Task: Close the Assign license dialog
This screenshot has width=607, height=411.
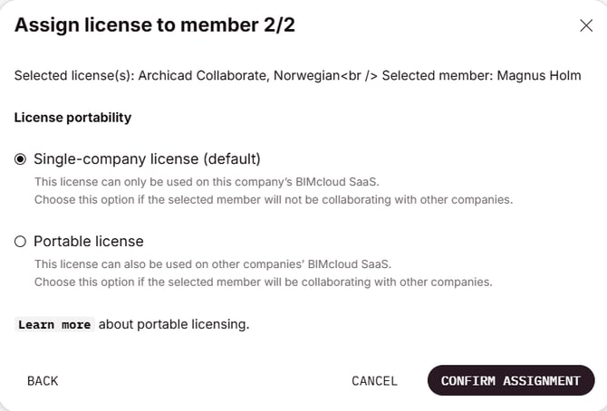Action: (586, 25)
